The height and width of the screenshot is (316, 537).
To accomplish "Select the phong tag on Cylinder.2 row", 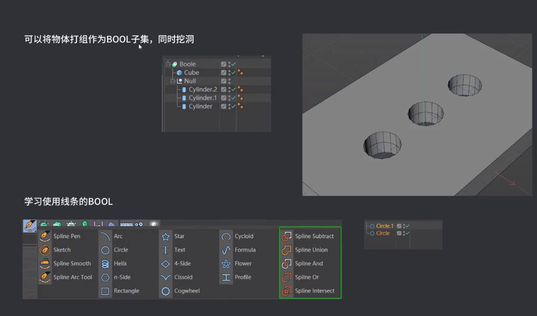I will (x=240, y=89).
